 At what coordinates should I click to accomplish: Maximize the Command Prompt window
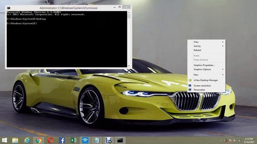click(x=120, y=7)
